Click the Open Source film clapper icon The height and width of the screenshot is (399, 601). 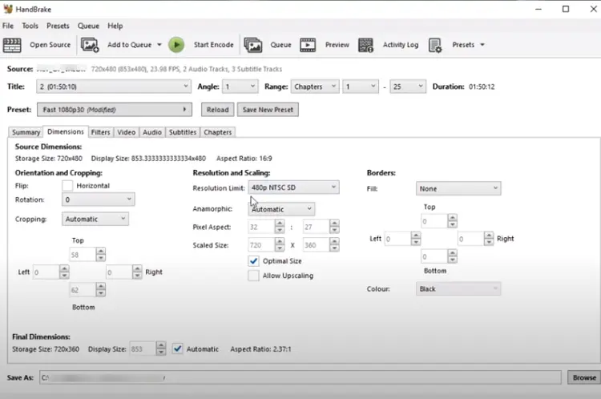[12, 45]
